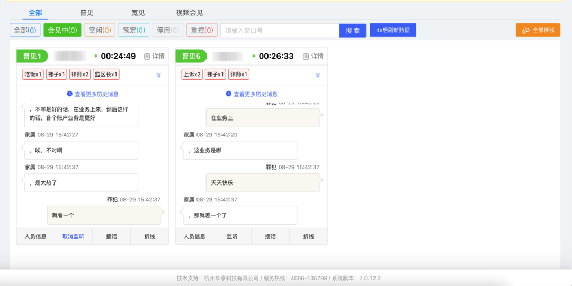The image size is (572, 286).
Task: Filter by 预定 status
Action: click(x=133, y=30)
